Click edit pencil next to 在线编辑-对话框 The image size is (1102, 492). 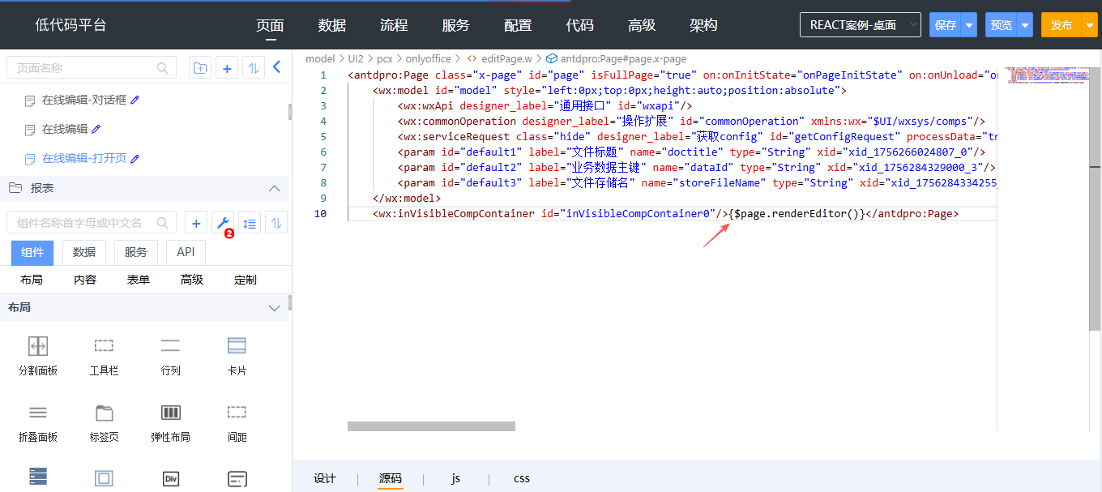pos(135,100)
